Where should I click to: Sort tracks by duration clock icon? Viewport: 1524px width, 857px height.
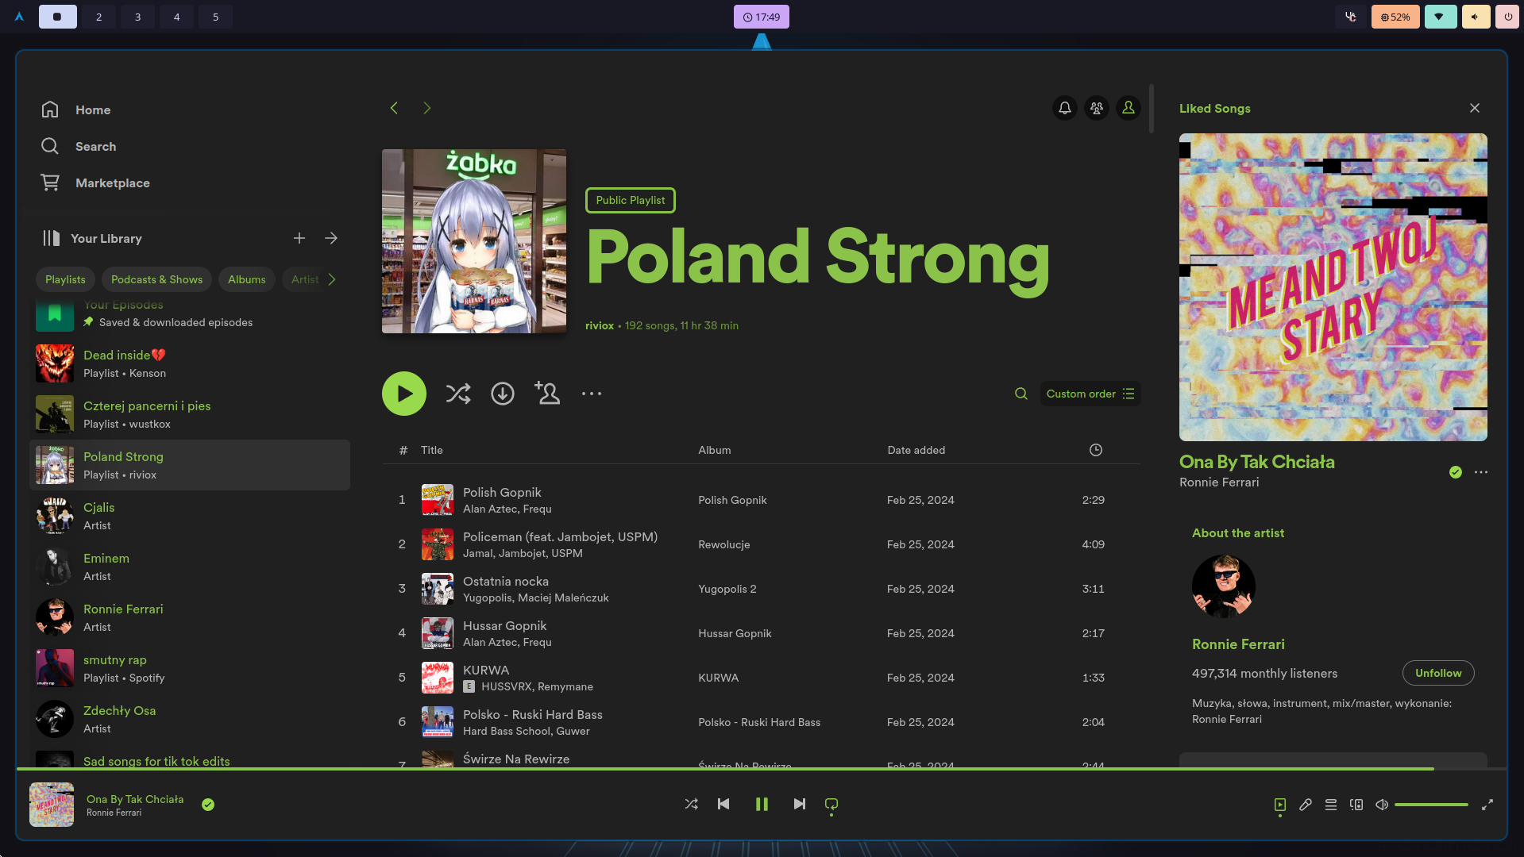click(1096, 450)
